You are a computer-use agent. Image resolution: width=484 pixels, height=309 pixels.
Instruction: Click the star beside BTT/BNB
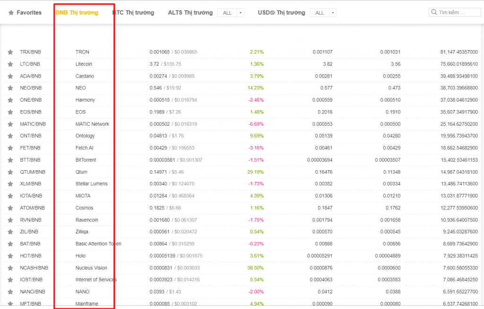coord(10,160)
